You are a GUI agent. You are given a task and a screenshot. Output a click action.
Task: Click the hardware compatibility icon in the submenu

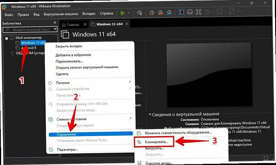point(139,132)
